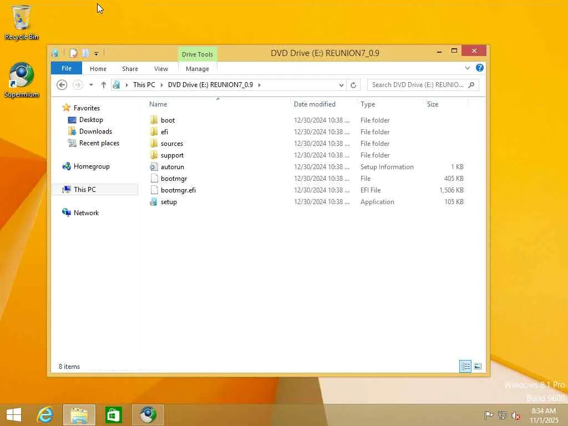Select the sources folder icon
This screenshot has height=426, width=568.
click(154, 144)
